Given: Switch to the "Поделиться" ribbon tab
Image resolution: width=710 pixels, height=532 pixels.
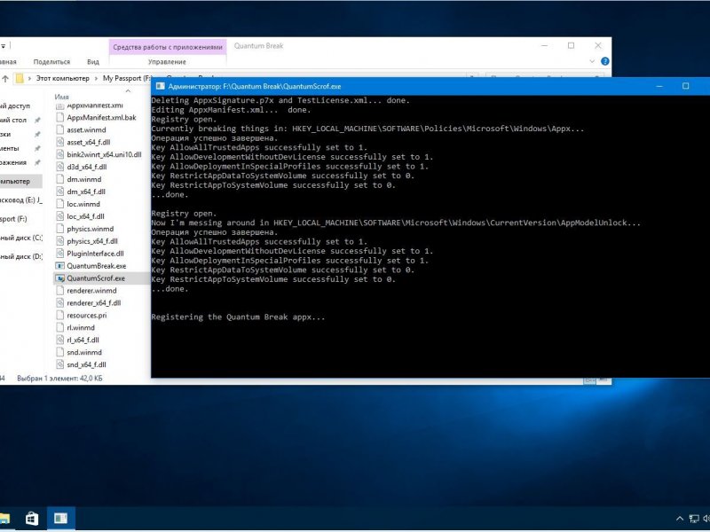Looking at the screenshot, I should pos(51,61).
